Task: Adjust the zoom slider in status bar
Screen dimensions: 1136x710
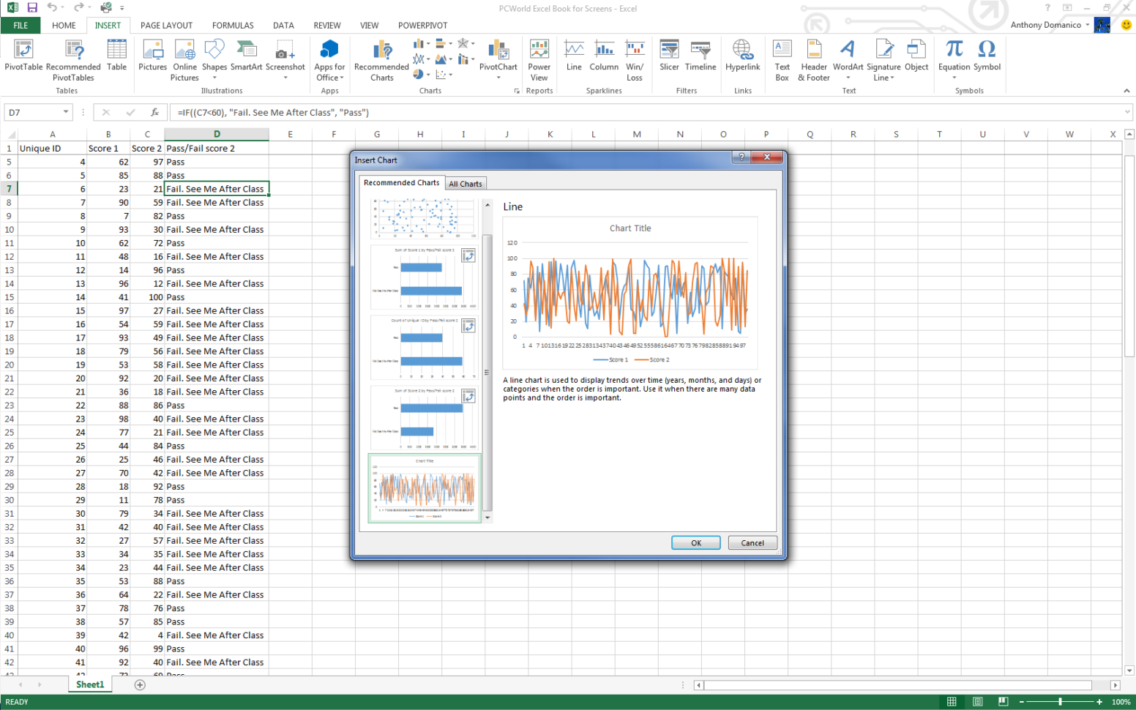Action: click(1060, 701)
